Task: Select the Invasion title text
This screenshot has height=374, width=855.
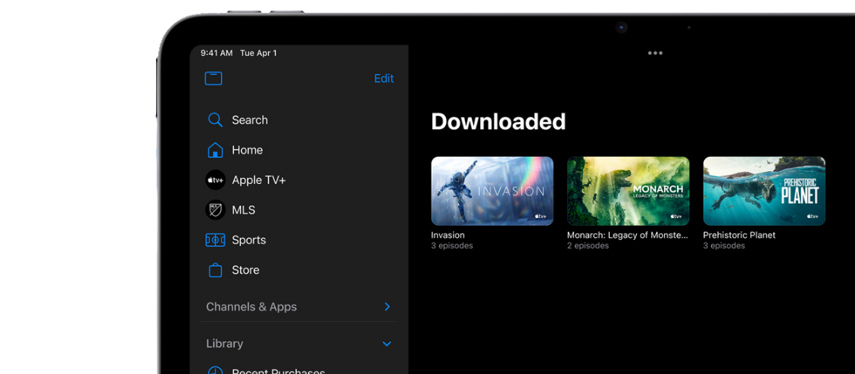Action: pyautogui.click(x=448, y=235)
